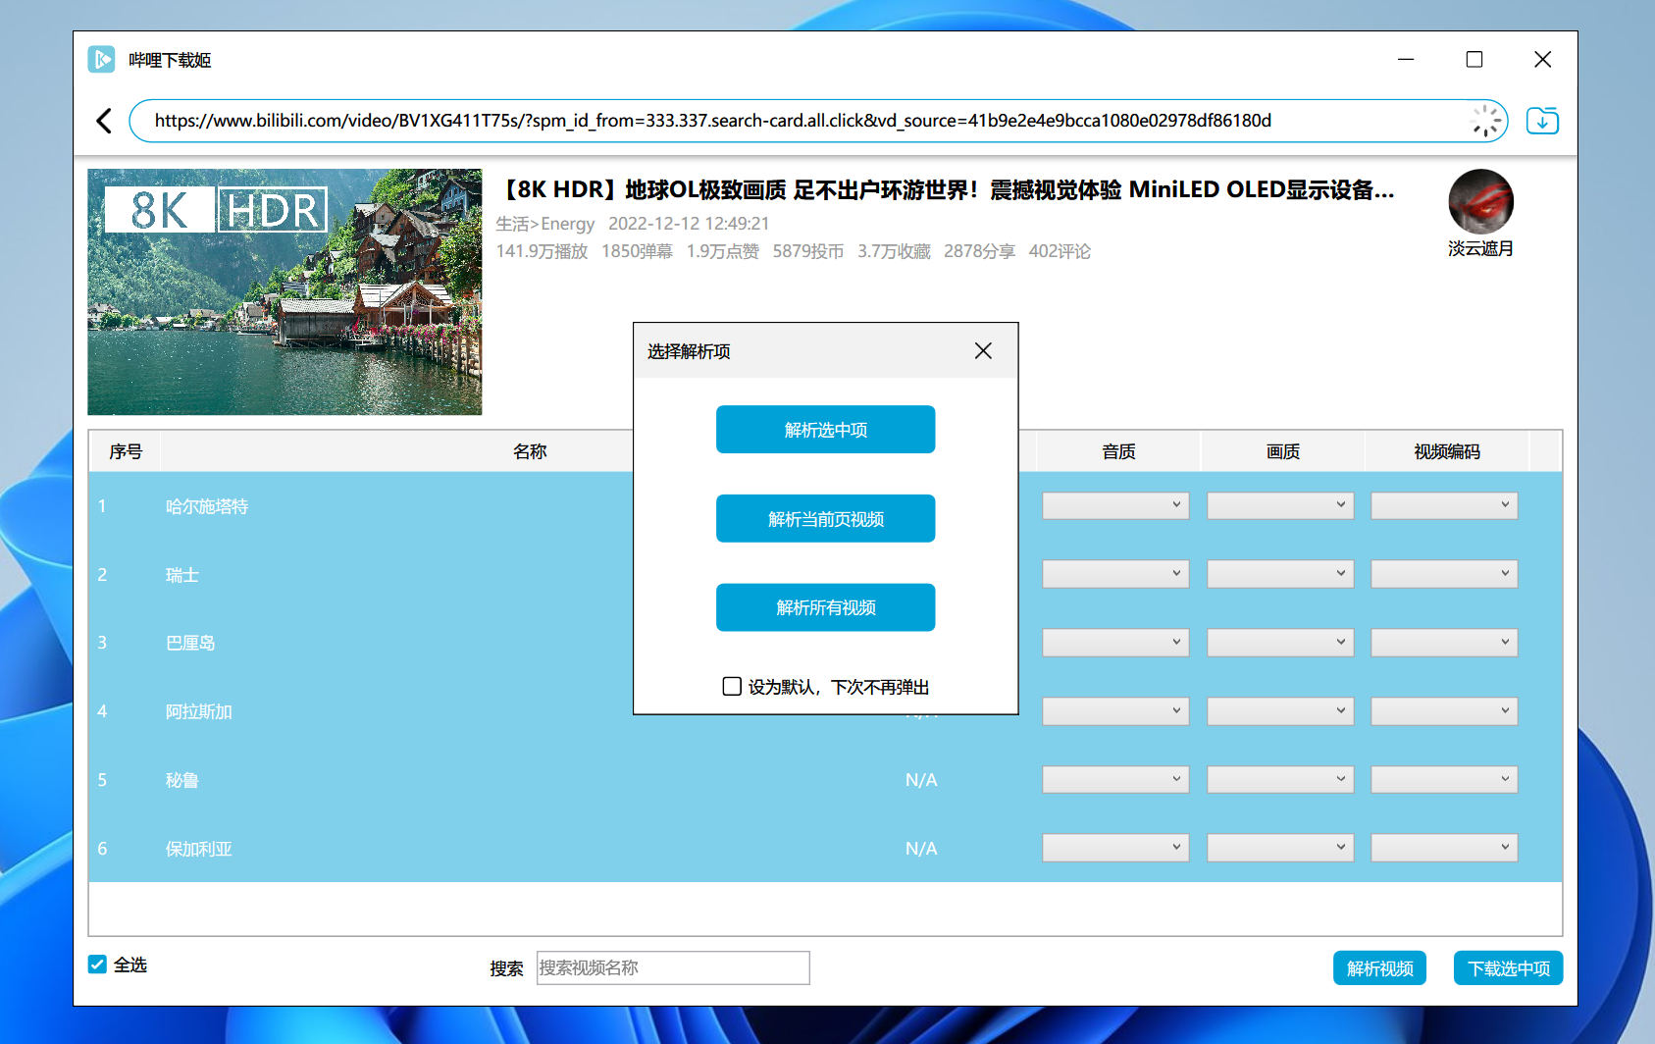Click the uploader name 淡云遮月
1655x1044 pixels.
pos(1480,248)
